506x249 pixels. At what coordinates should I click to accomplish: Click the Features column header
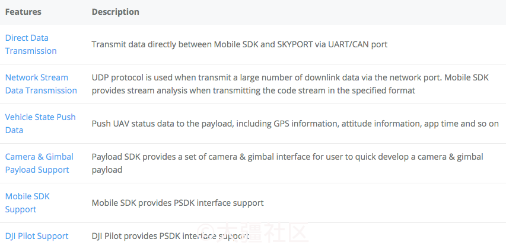[x=23, y=12]
